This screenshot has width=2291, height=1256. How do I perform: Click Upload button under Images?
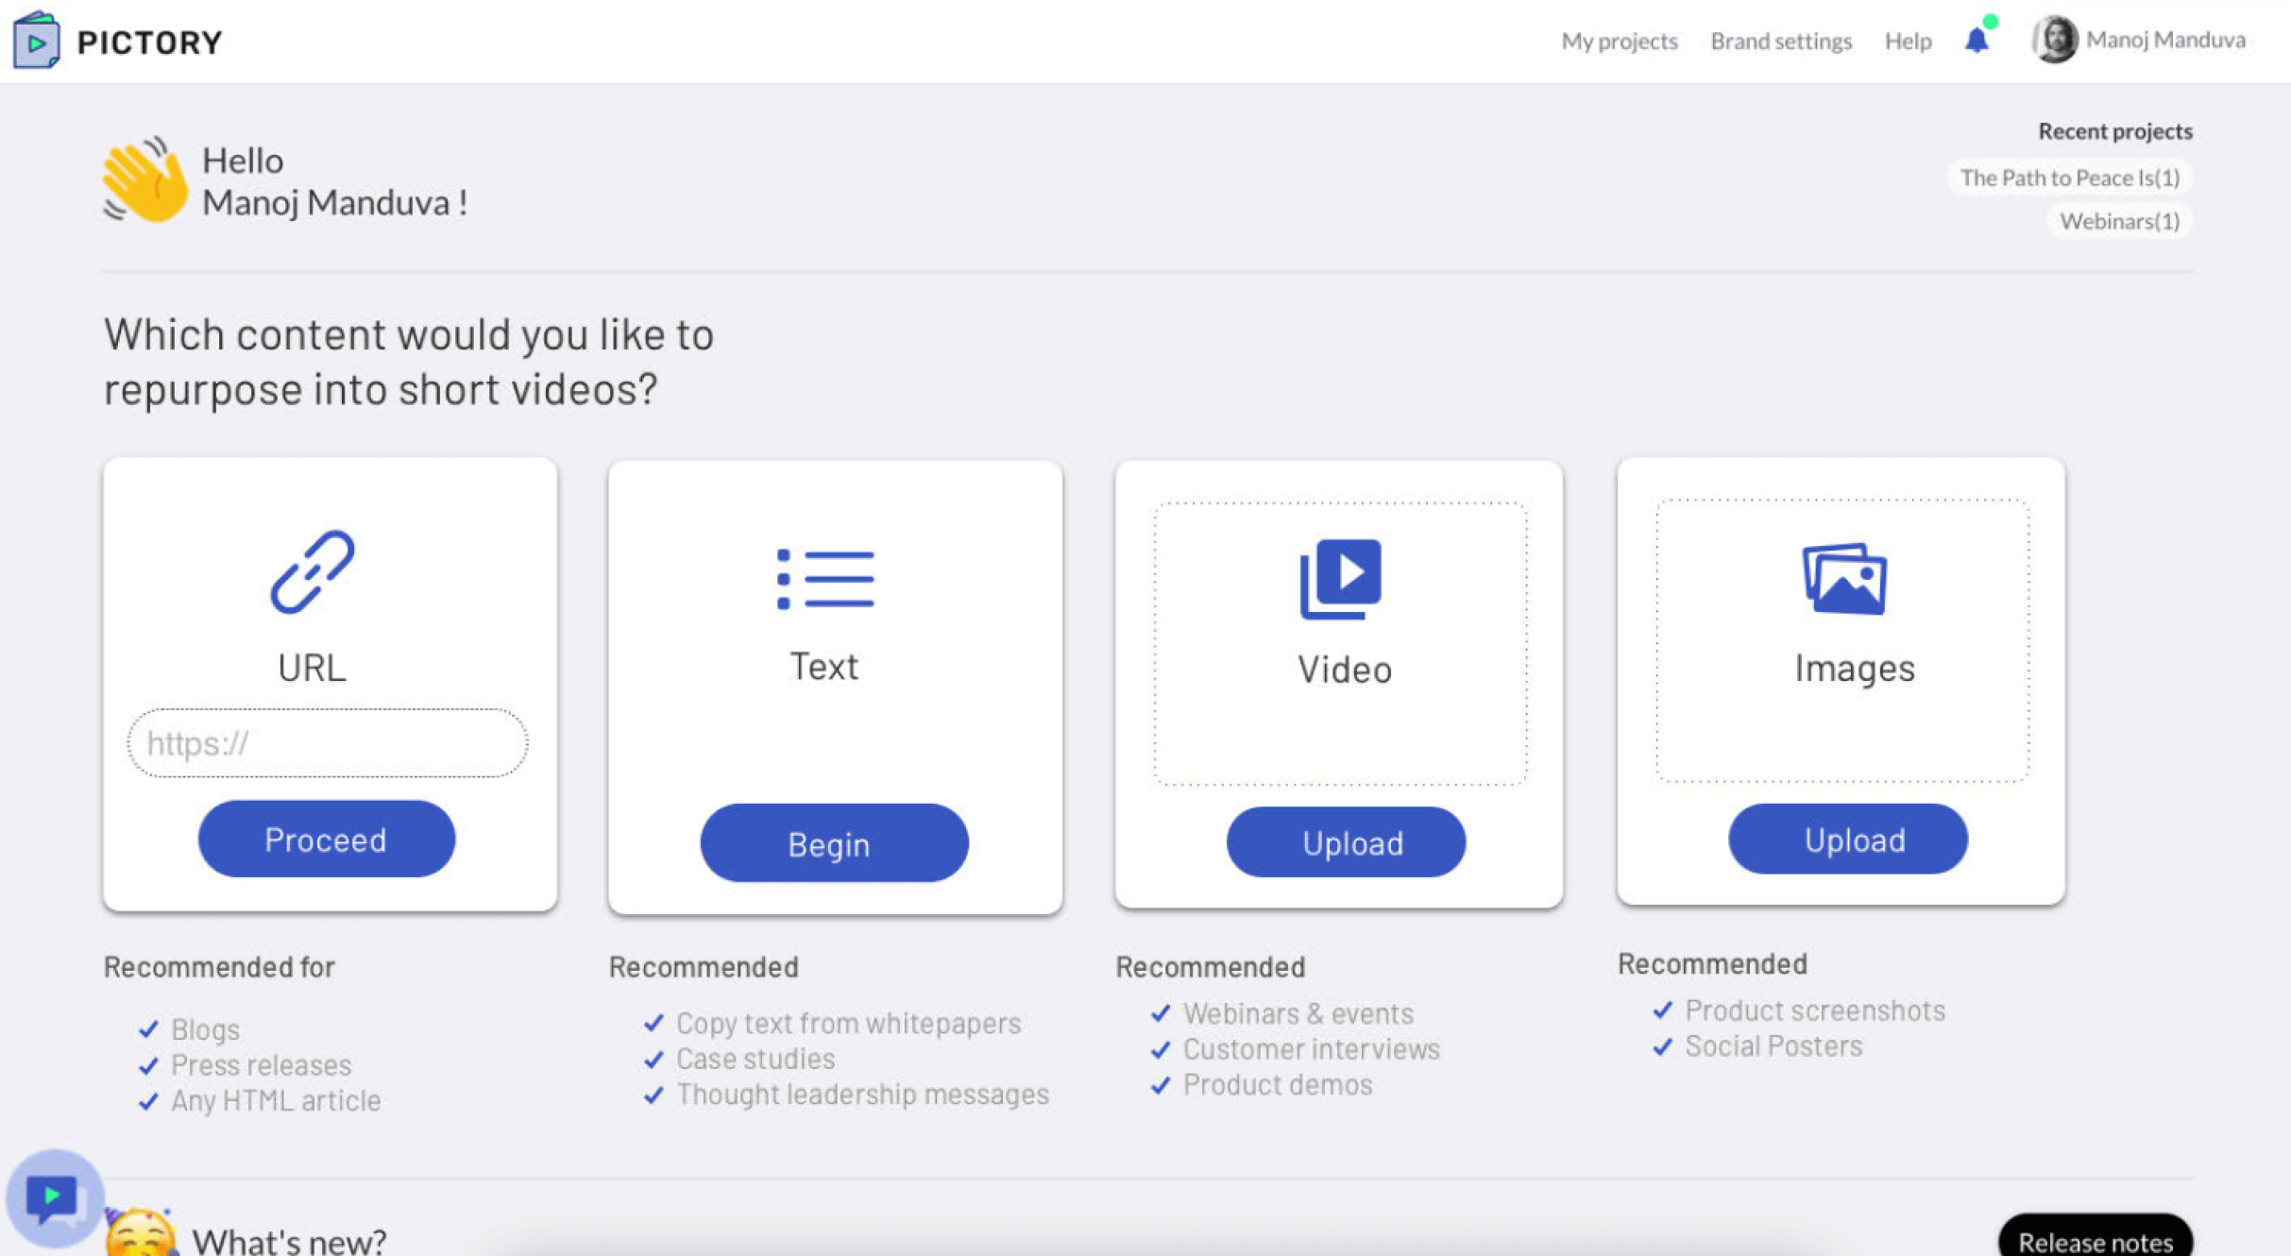(1848, 840)
